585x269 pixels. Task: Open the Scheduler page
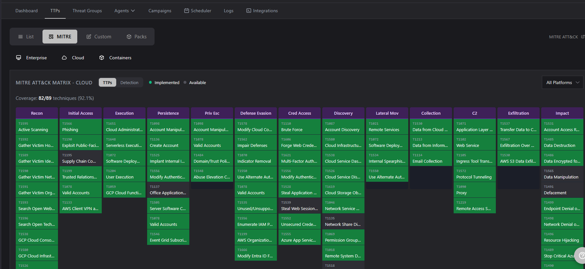click(198, 11)
